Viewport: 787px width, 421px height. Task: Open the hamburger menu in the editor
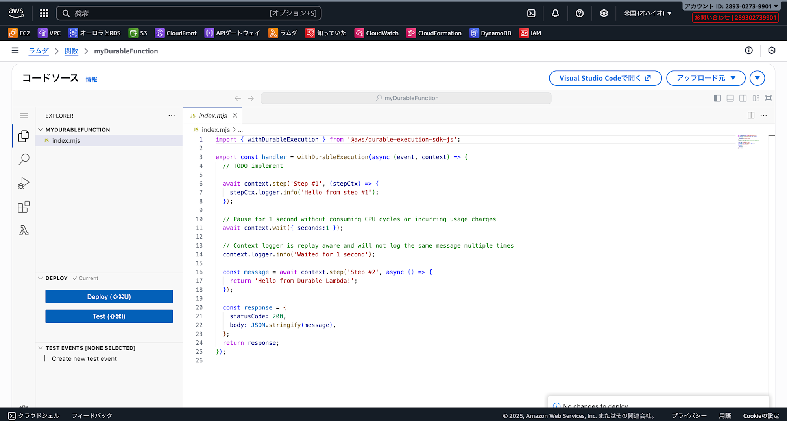[x=24, y=116]
